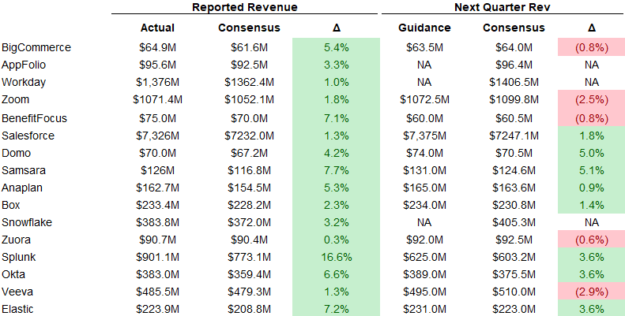Screen dimensions: 625x316
Task: Click Anaplan actual revenue $162.7M
Action: coord(157,188)
